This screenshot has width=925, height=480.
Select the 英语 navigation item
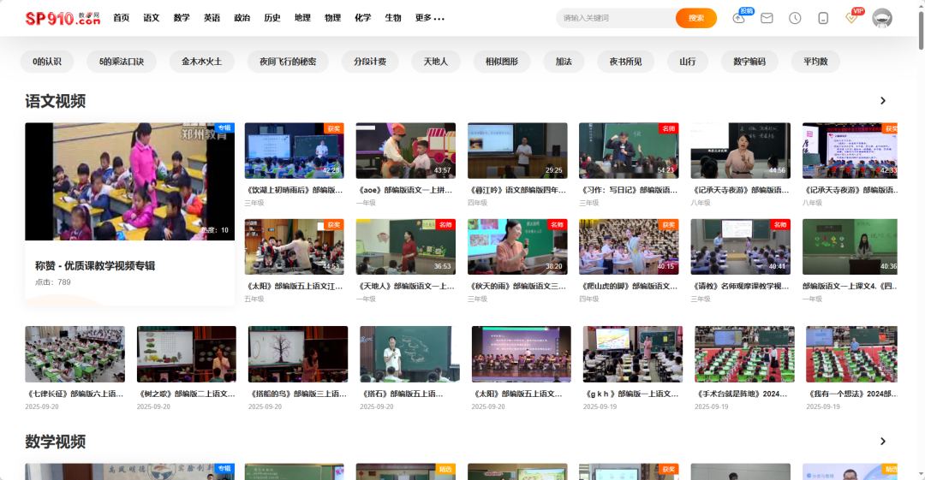(x=212, y=18)
